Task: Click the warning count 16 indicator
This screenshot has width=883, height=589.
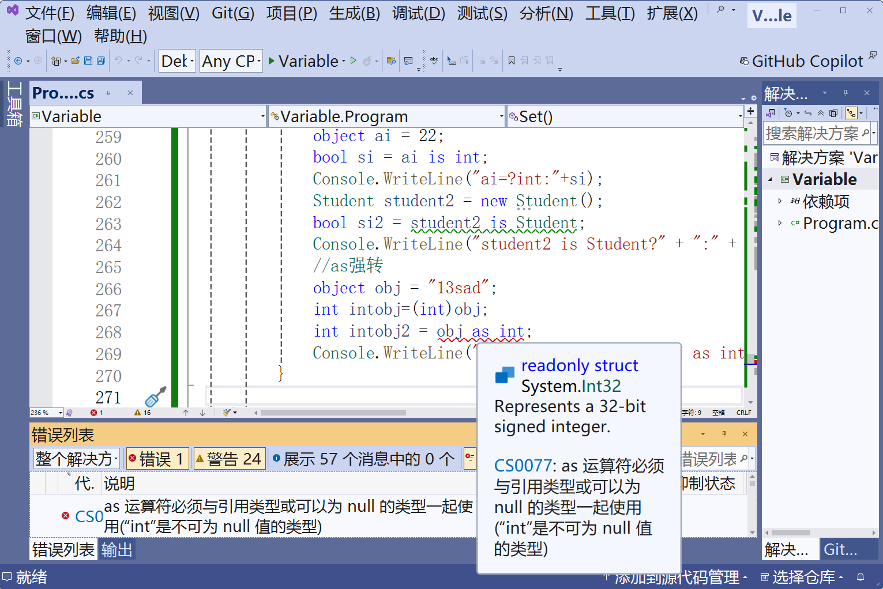Action: 142,413
